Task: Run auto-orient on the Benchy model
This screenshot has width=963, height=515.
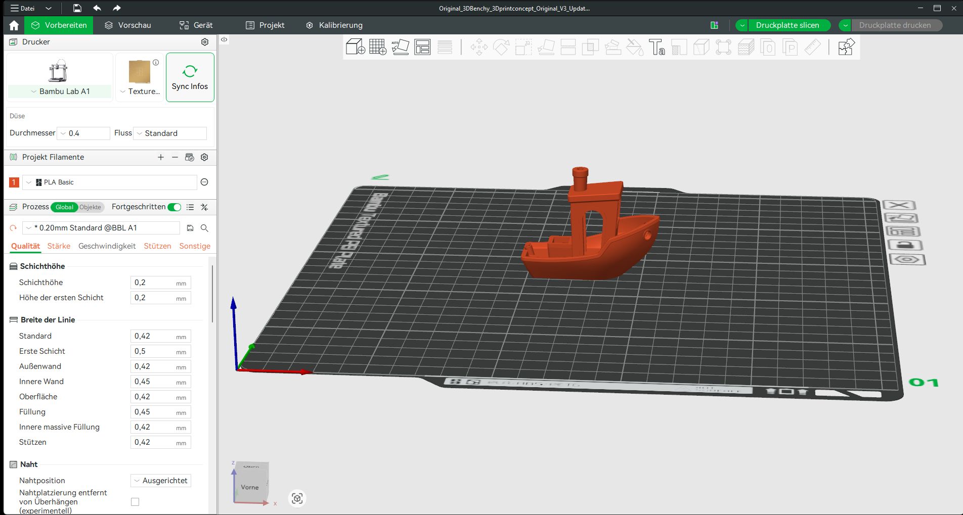Action: (400, 47)
